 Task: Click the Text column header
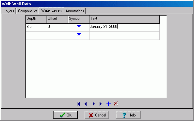124,19
